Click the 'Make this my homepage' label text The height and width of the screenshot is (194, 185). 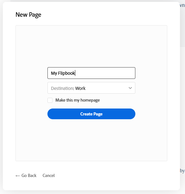[77, 100]
